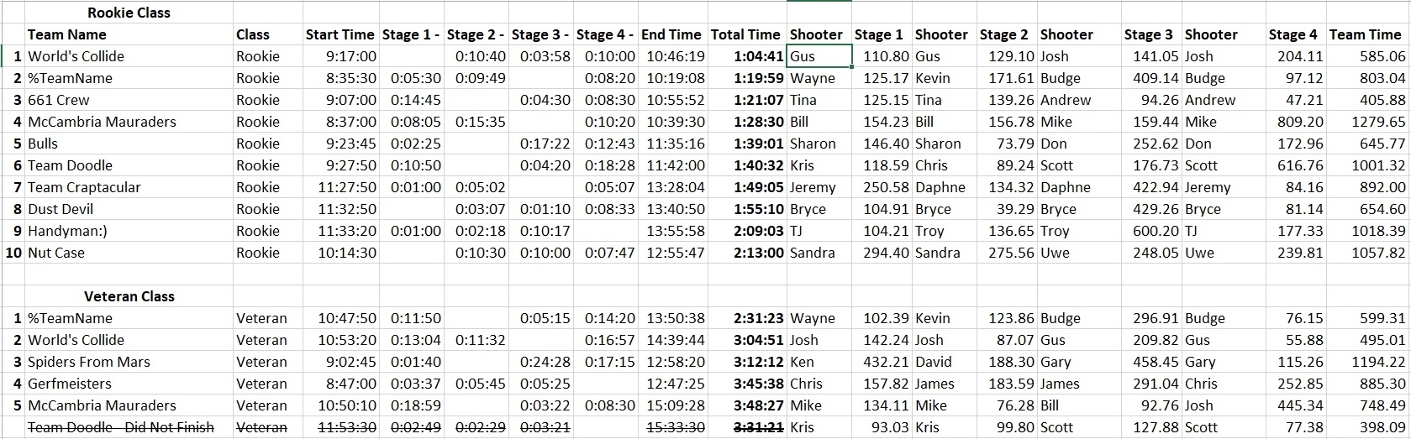Select the Start Time header cell
Image resolution: width=1411 pixels, height=439 pixels.
(340, 34)
